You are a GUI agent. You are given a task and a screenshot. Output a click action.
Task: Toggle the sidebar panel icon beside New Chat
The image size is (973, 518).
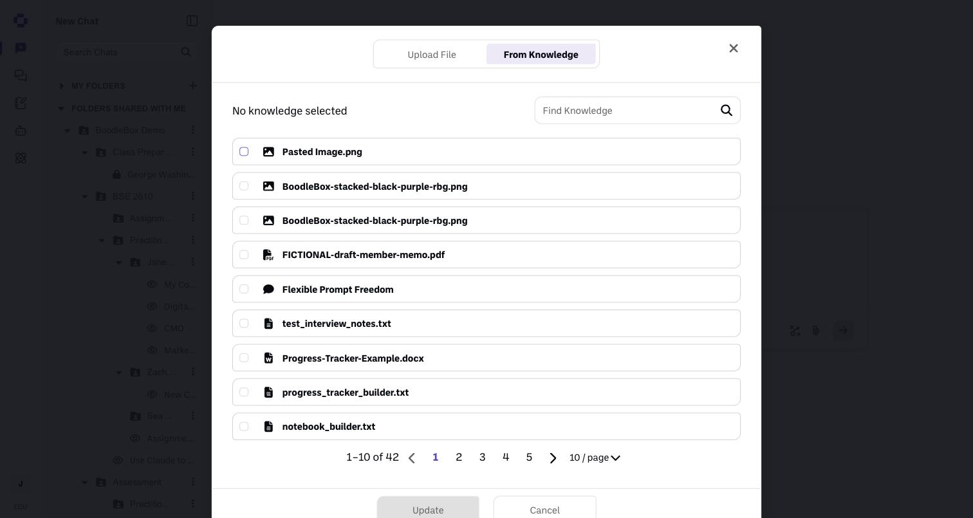(x=192, y=21)
